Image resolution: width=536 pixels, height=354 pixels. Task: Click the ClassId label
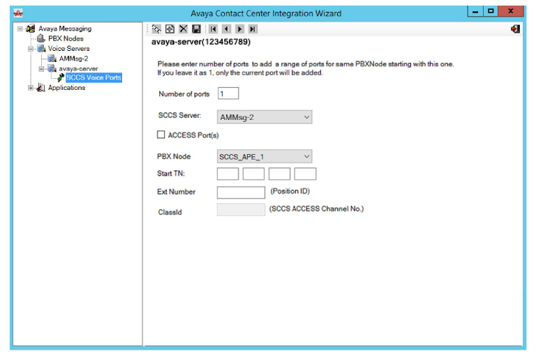coord(170,213)
